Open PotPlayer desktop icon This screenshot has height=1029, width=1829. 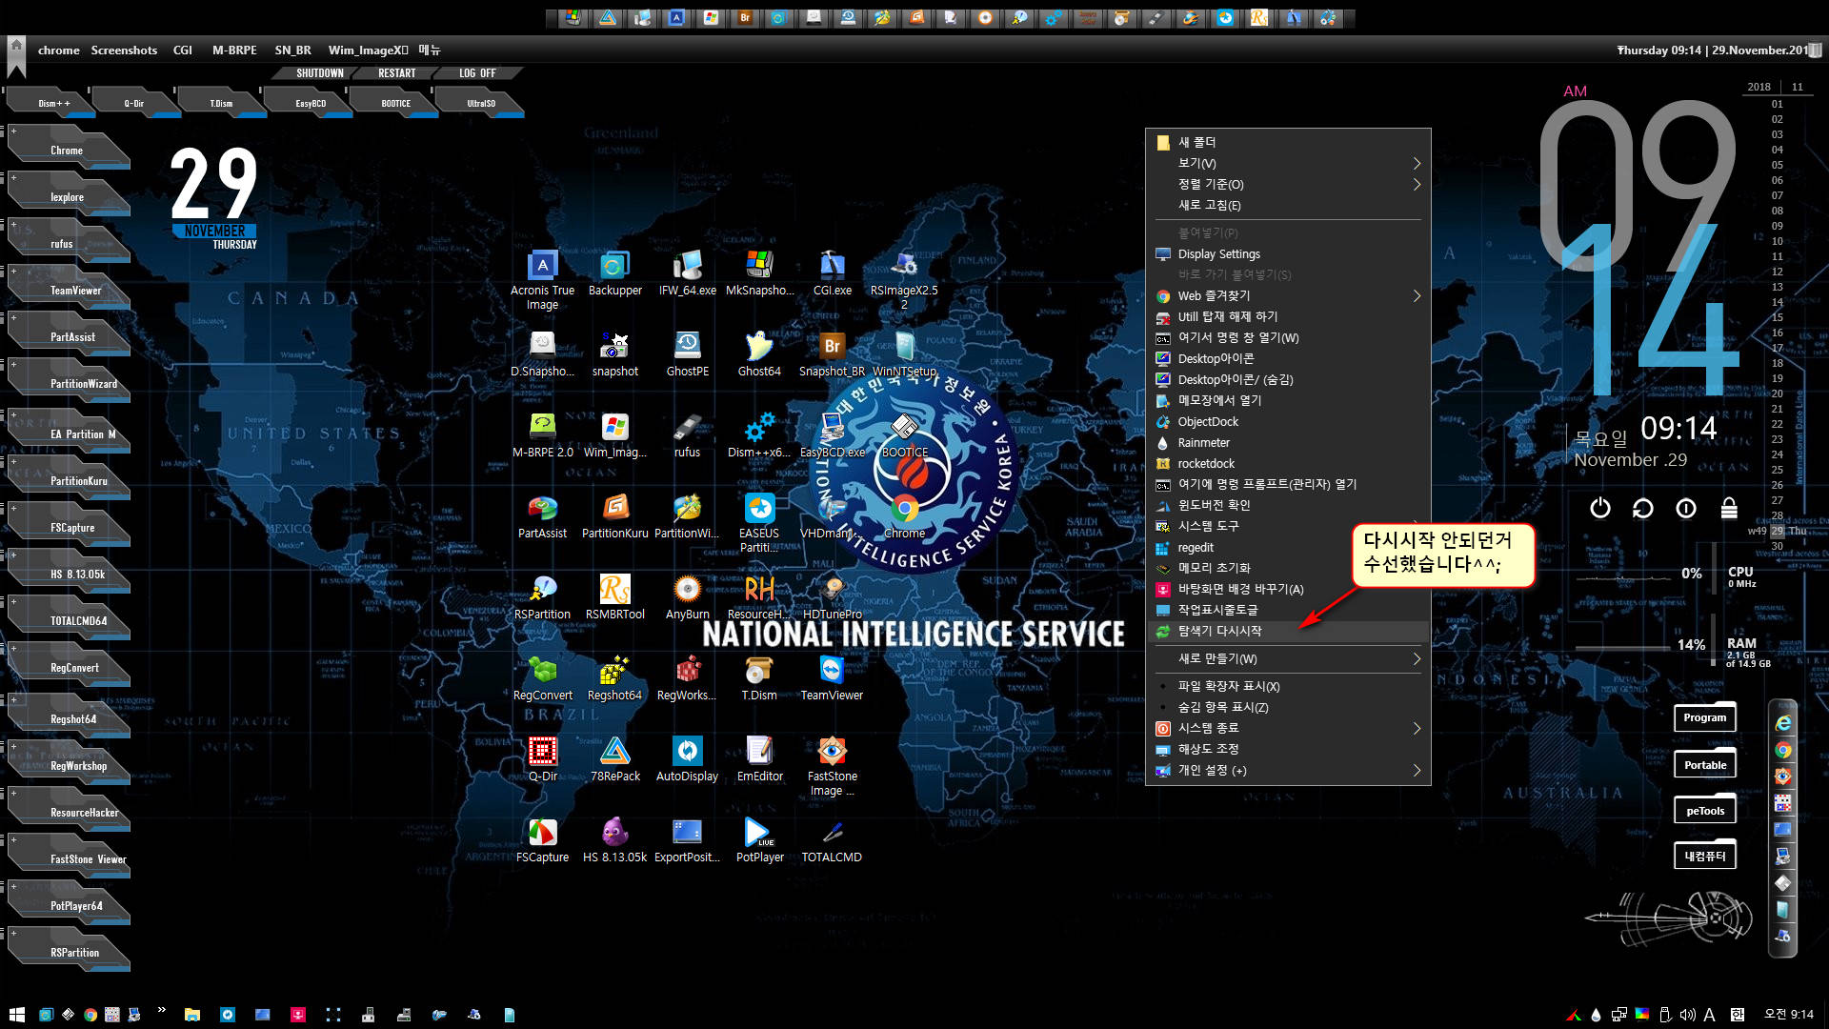[759, 840]
